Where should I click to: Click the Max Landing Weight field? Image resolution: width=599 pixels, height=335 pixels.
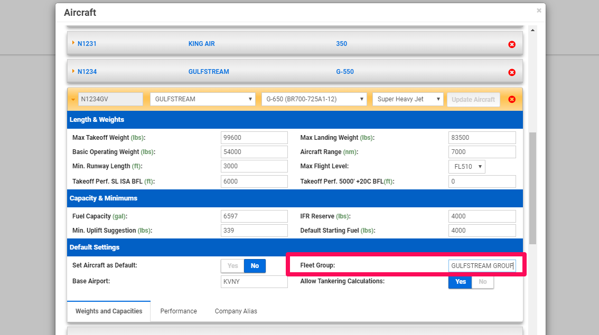pyautogui.click(x=482, y=138)
